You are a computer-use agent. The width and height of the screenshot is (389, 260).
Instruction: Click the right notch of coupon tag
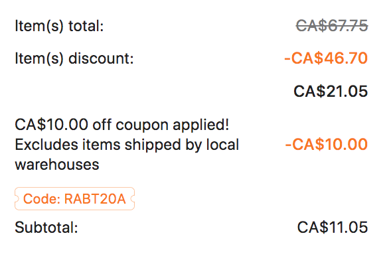[x=133, y=198]
